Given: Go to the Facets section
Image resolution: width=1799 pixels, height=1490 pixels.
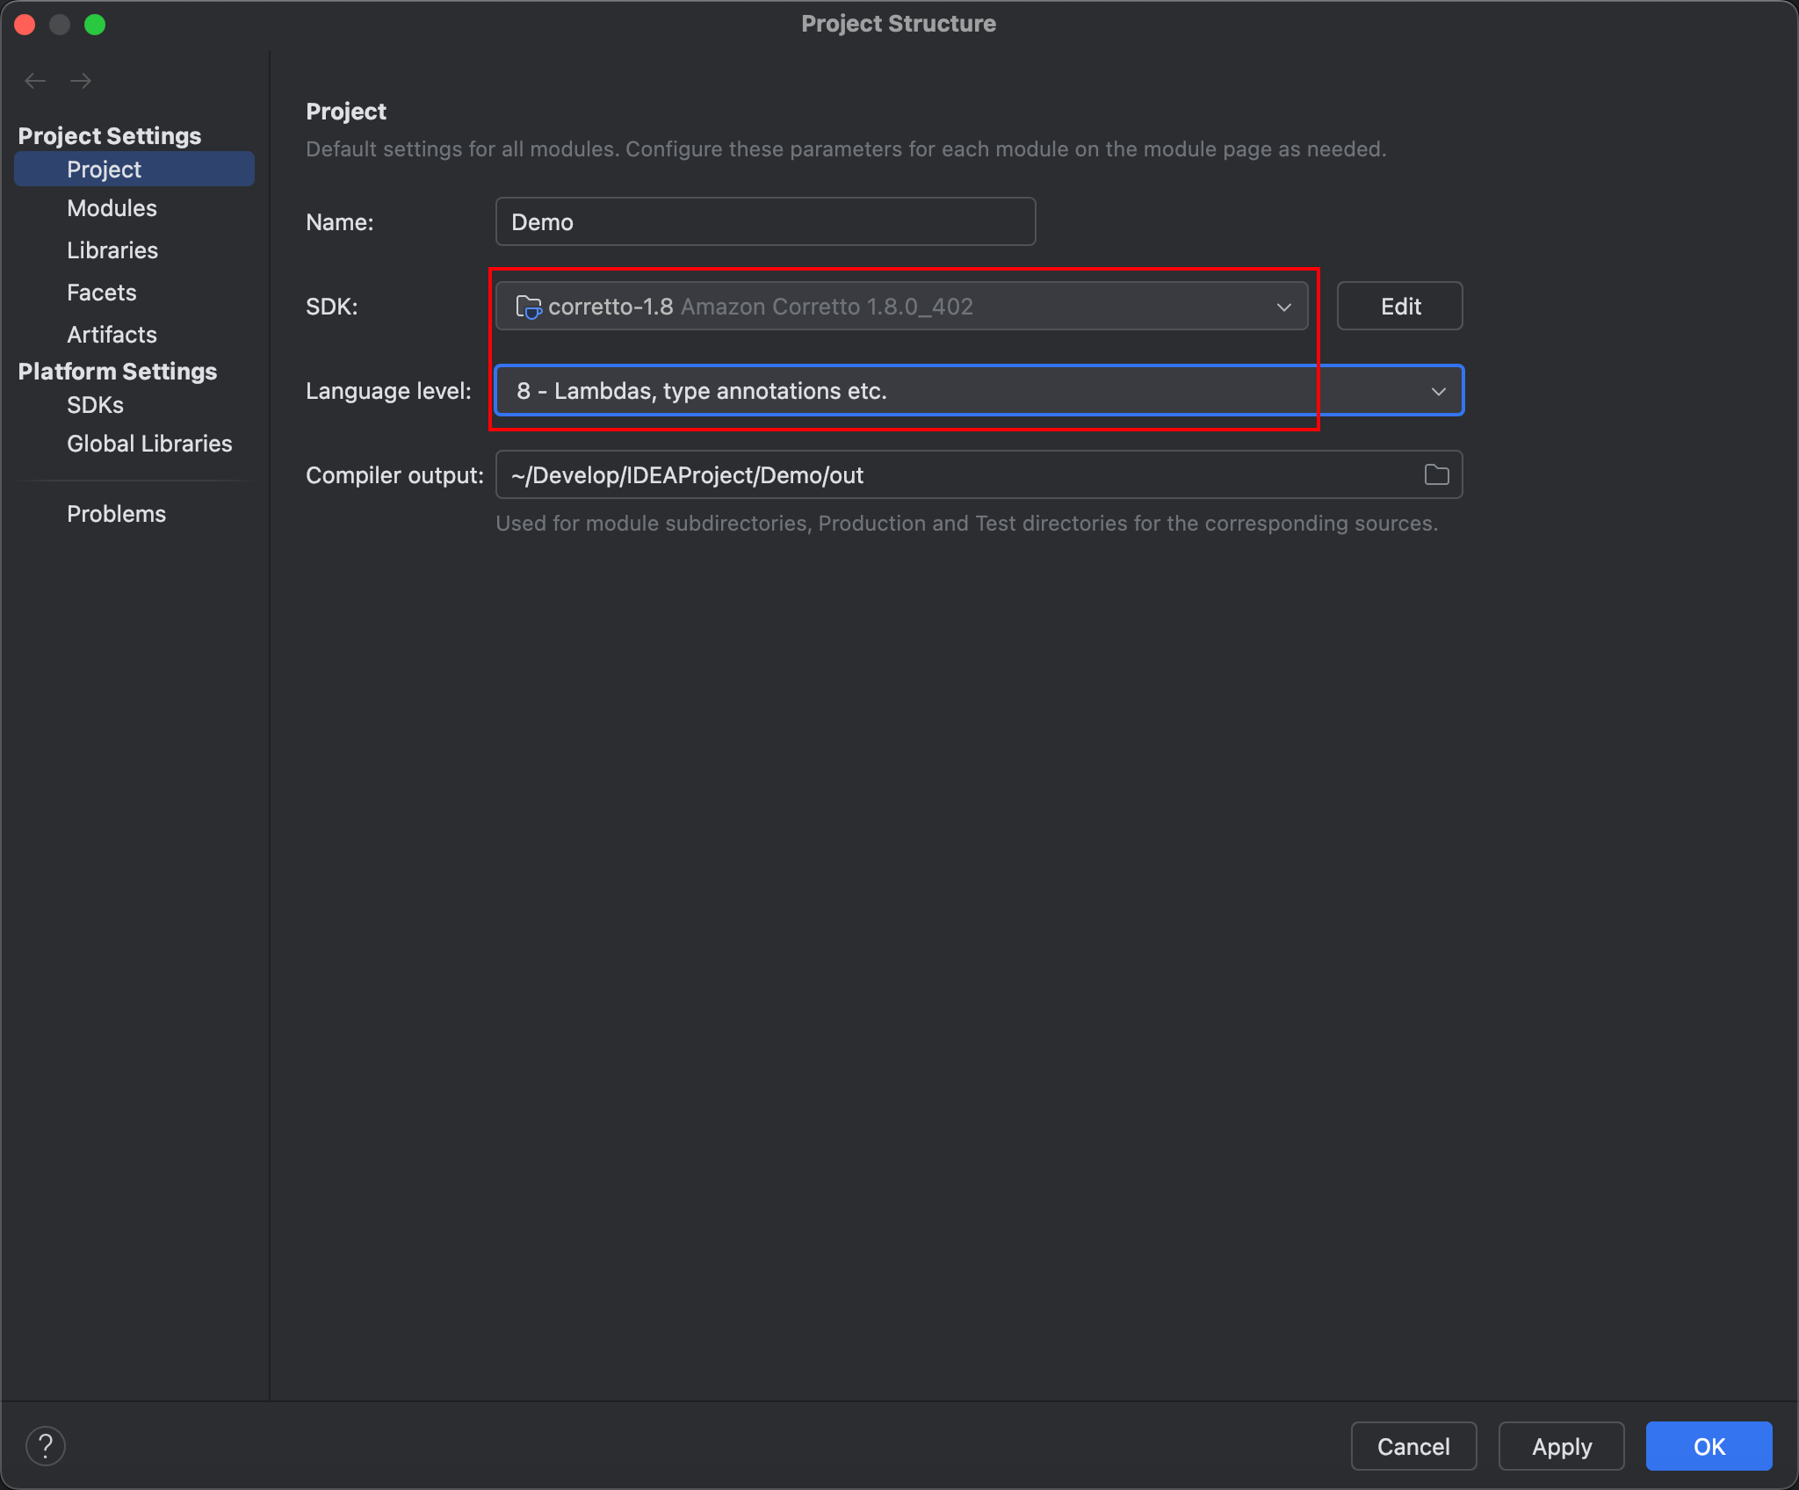Looking at the screenshot, I should click(102, 293).
